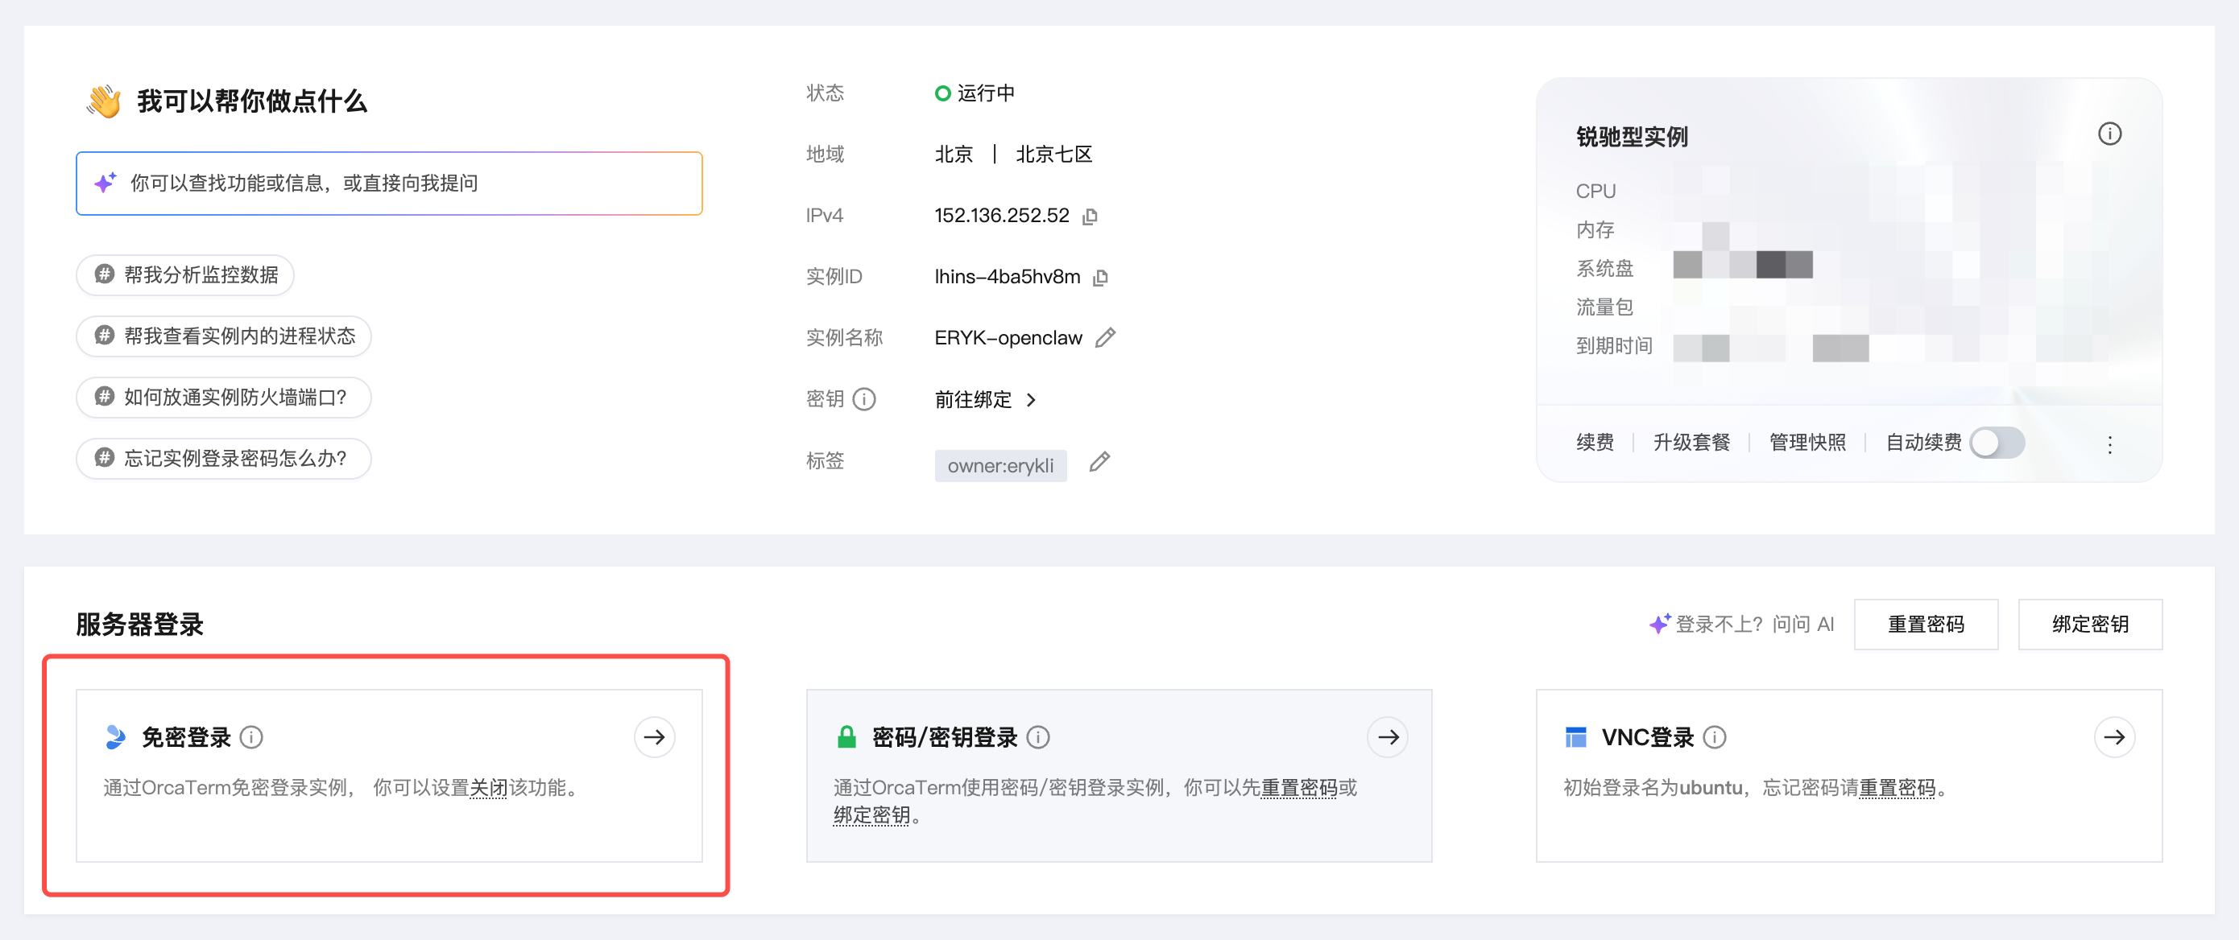Edit the owner:erykli tag

[x=1099, y=461]
